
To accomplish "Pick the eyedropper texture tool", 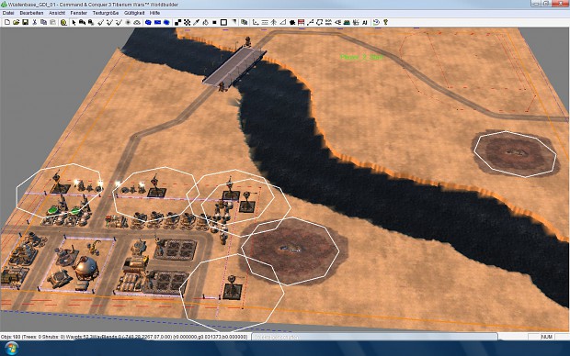I will click(x=197, y=23).
